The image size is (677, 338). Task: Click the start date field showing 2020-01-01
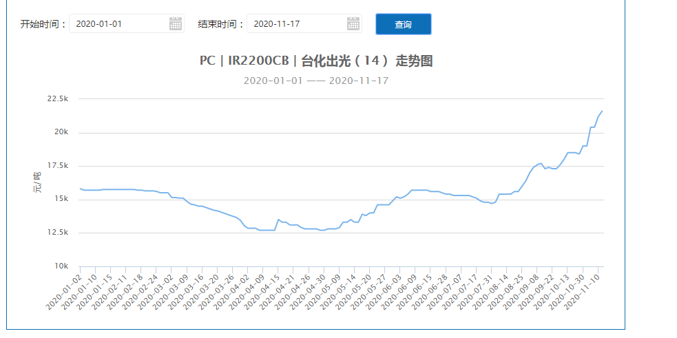pos(117,24)
